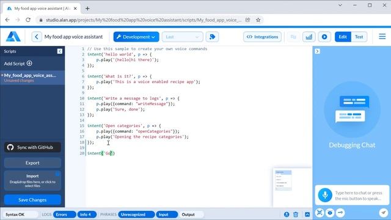Toggle the Errors log filter

click(64, 215)
